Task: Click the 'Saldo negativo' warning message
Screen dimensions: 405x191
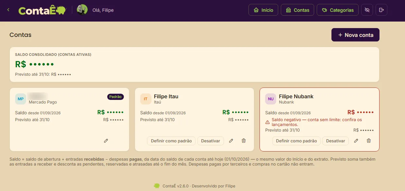Action: point(317,122)
